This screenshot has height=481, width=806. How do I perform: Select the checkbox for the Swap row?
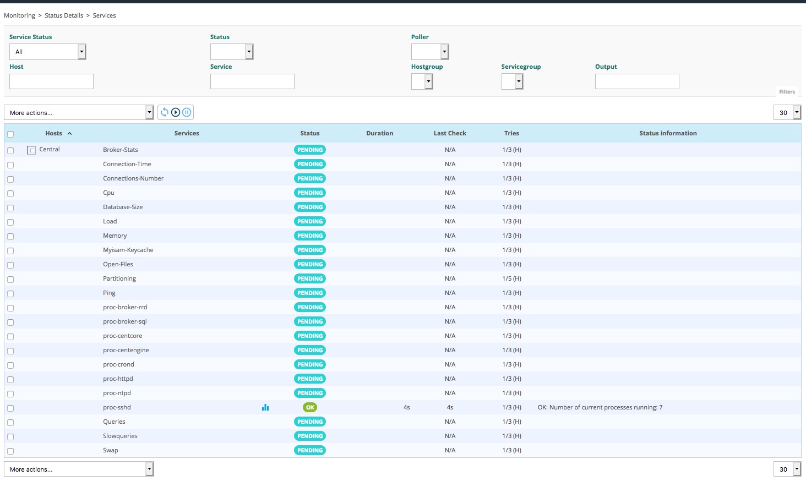pyautogui.click(x=10, y=451)
